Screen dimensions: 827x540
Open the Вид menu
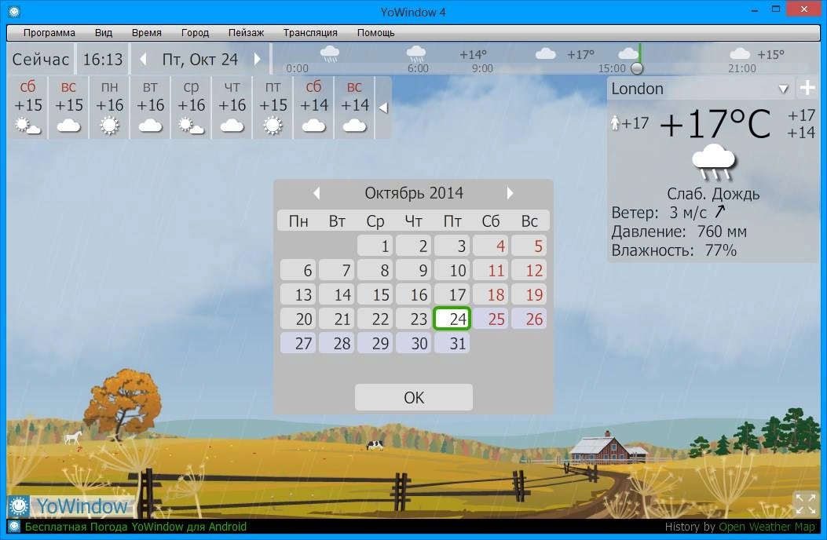(104, 33)
